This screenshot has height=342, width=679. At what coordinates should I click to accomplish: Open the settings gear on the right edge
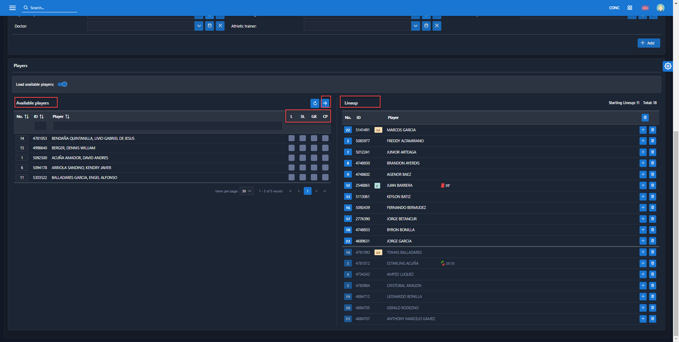pyautogui.click(x=668, y=66)
